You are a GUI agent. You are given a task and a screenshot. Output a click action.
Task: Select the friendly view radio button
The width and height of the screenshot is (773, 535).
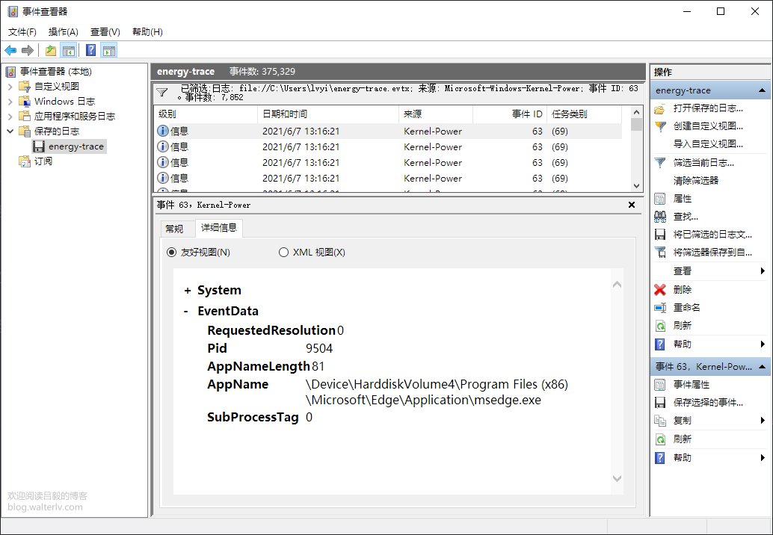[x=172, y=253]
